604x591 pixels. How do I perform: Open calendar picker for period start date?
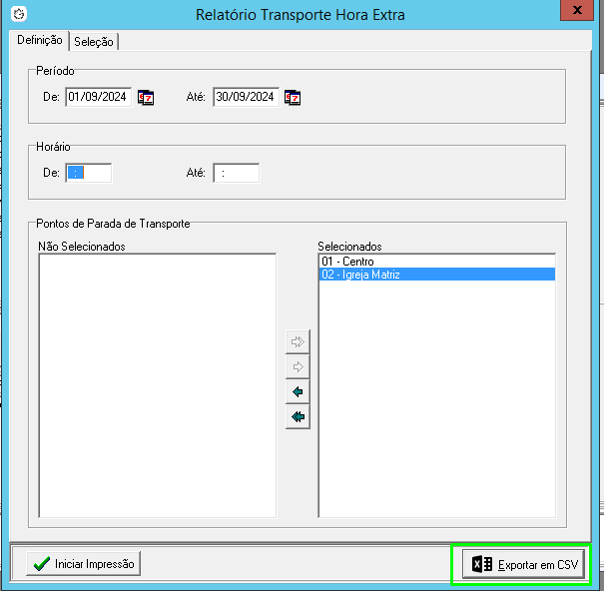[x=147, y=98]
